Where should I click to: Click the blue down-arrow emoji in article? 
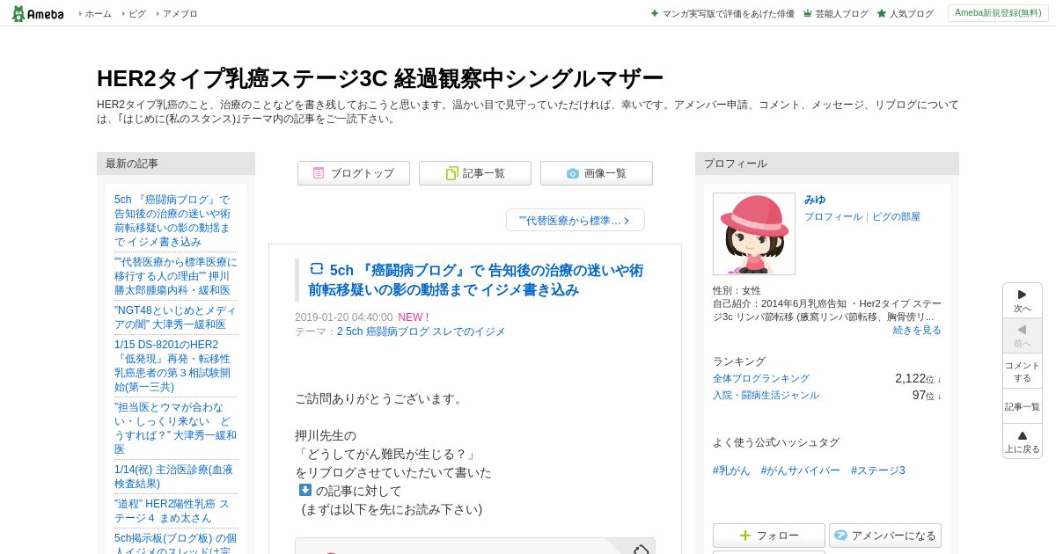(304, 490)
